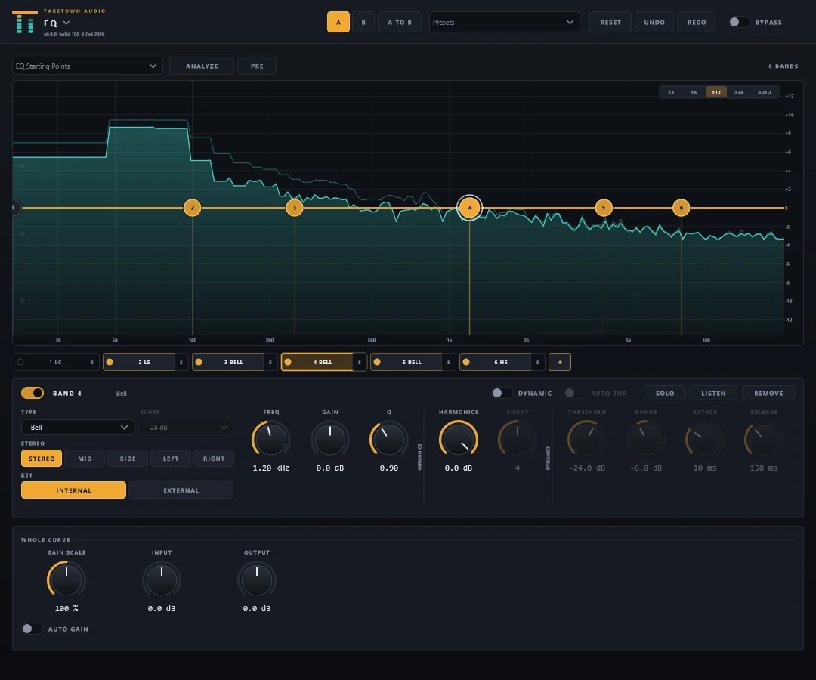Click the Reset button
The height and width of the screenshot is (680, 816).
coord(610,23)
